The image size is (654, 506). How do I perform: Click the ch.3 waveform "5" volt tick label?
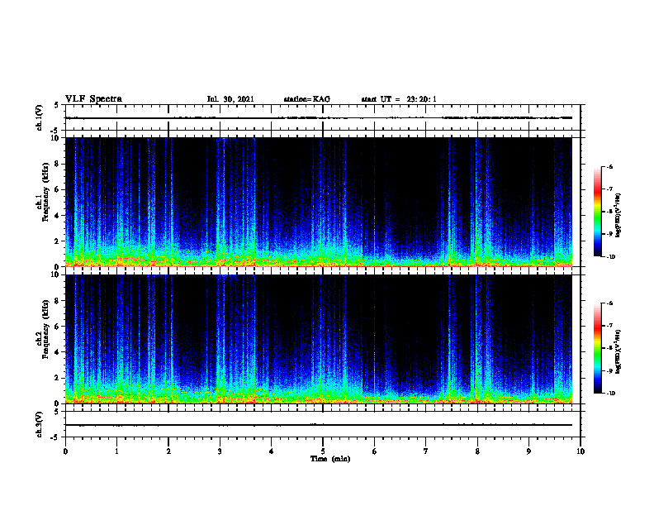(x=58, y=412)
